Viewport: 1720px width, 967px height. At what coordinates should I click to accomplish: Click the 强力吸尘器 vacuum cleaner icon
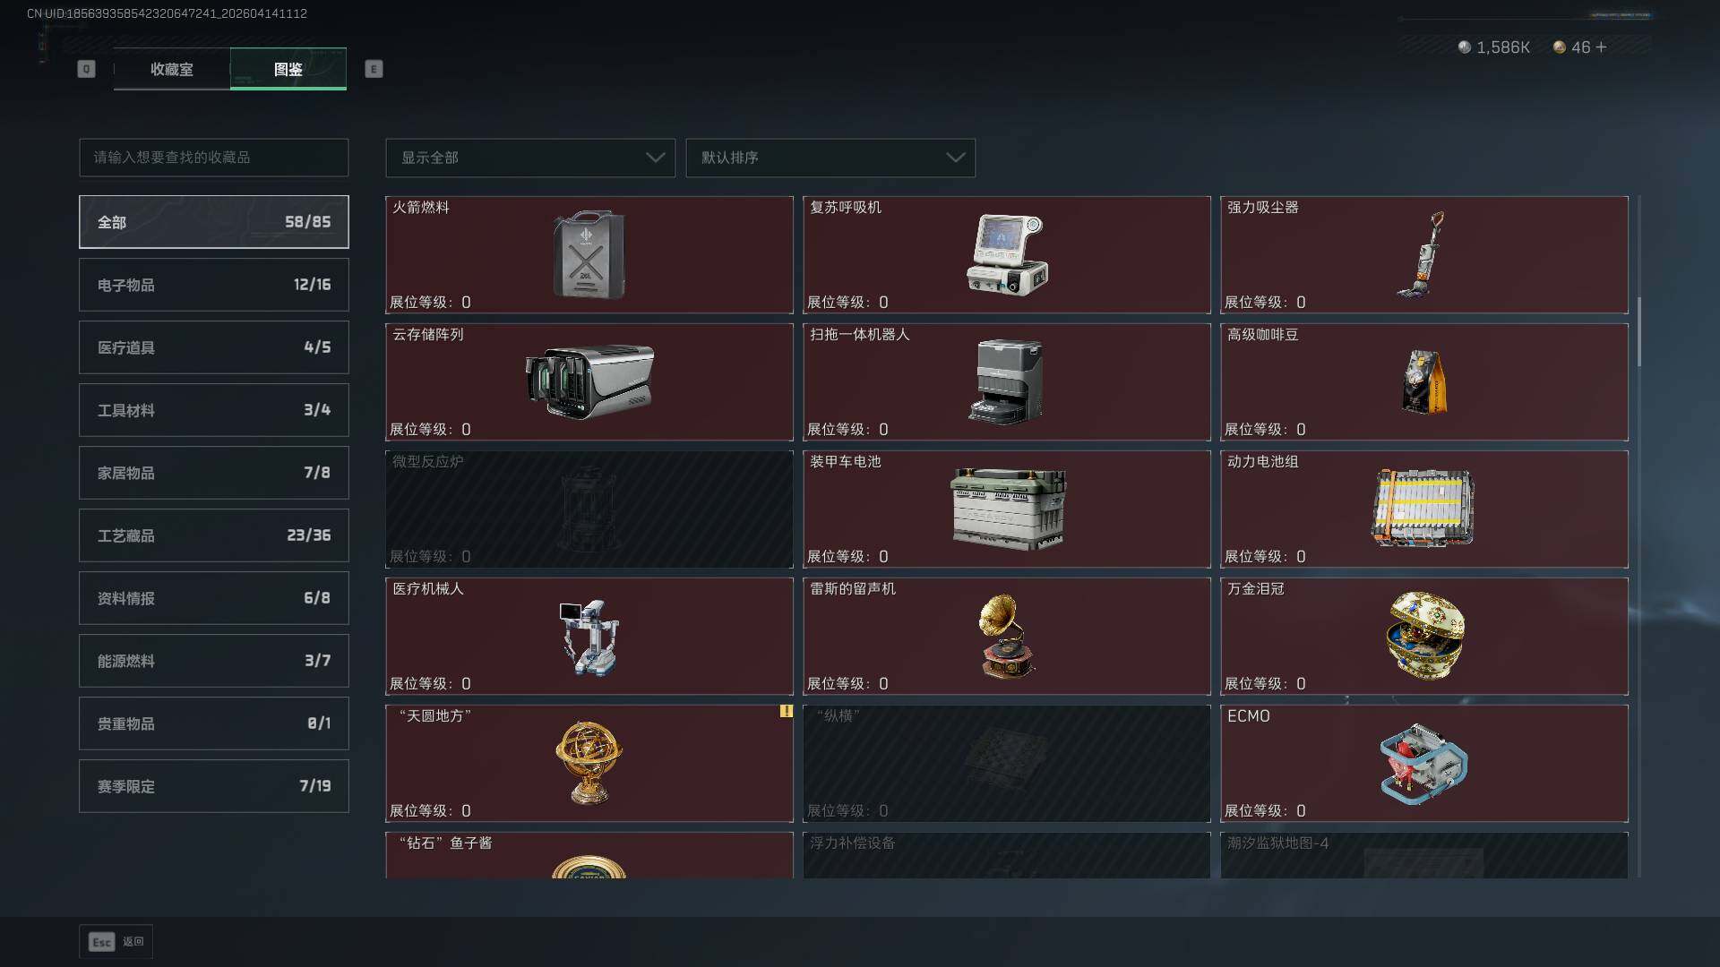pyautogui.click(x=1422, y=255)
